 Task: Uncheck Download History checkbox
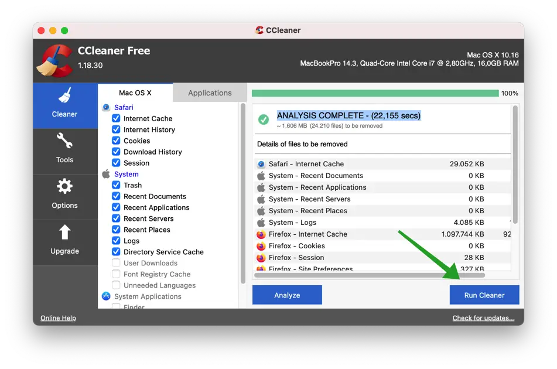[116, 152]
